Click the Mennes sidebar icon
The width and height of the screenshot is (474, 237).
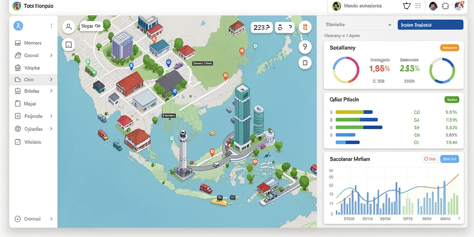[x=18, y=43]
